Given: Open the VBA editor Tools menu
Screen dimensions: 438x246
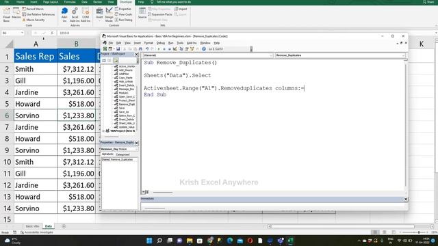Looking at the screenshot, I should point(180,43).
